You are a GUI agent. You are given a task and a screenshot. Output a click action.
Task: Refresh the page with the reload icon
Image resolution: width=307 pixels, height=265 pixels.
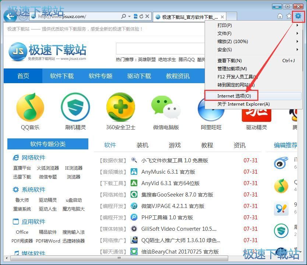[141, 17]
